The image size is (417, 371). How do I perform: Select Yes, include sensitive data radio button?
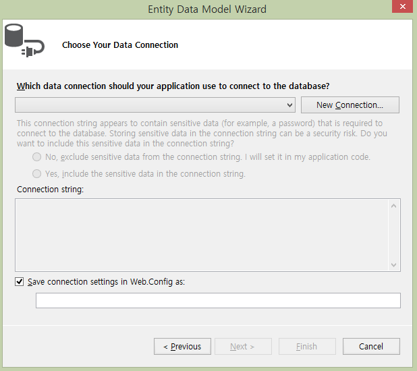pos(36,174)
